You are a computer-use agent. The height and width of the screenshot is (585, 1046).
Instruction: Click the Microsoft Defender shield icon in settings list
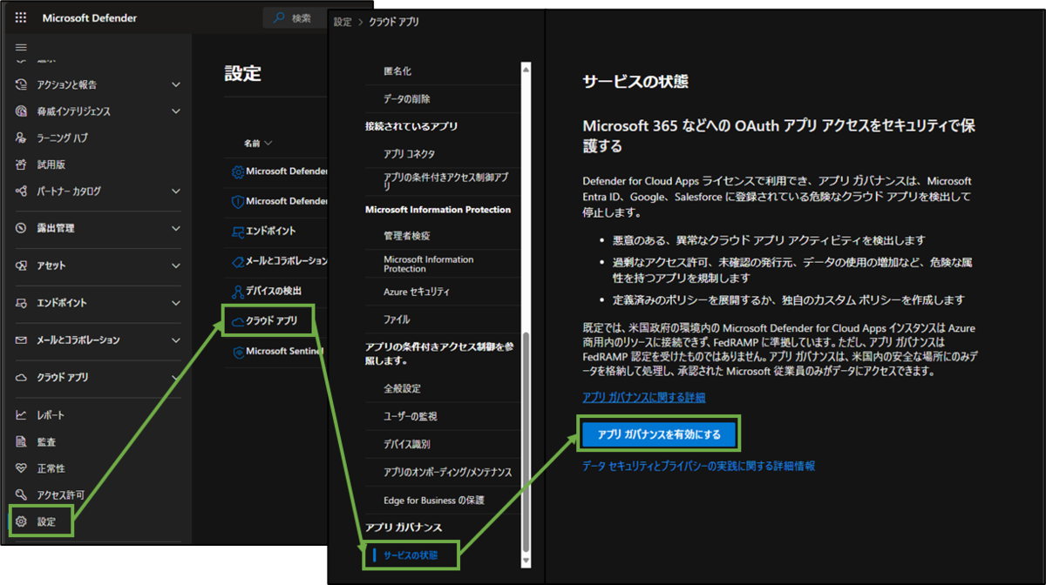(237, 201)
